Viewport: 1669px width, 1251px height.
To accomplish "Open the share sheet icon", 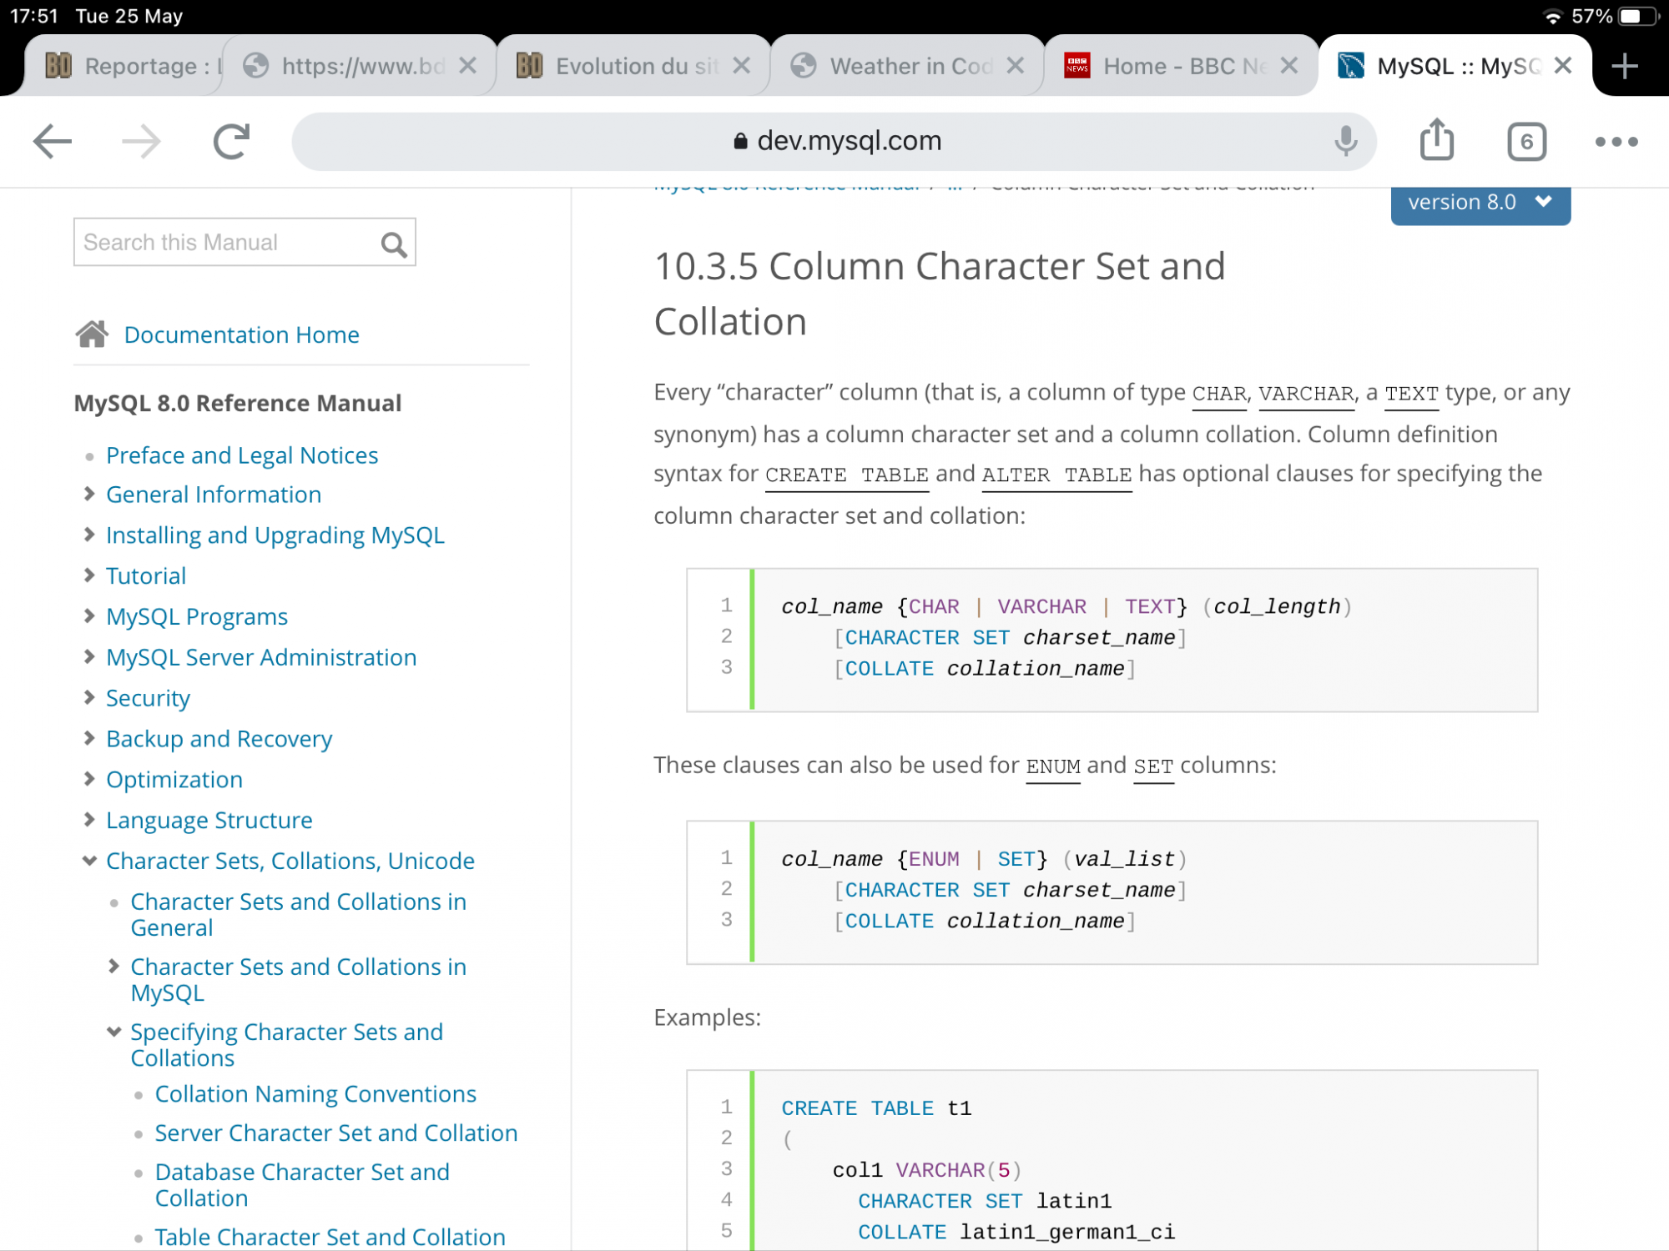I will 1437,139.
